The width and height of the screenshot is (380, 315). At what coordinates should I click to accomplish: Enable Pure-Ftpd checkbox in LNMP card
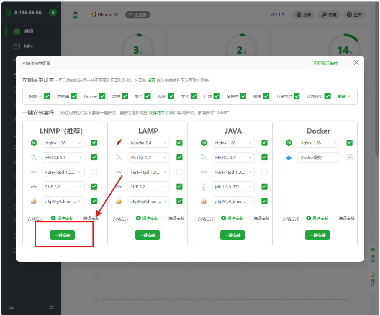[x=94, y=172]
